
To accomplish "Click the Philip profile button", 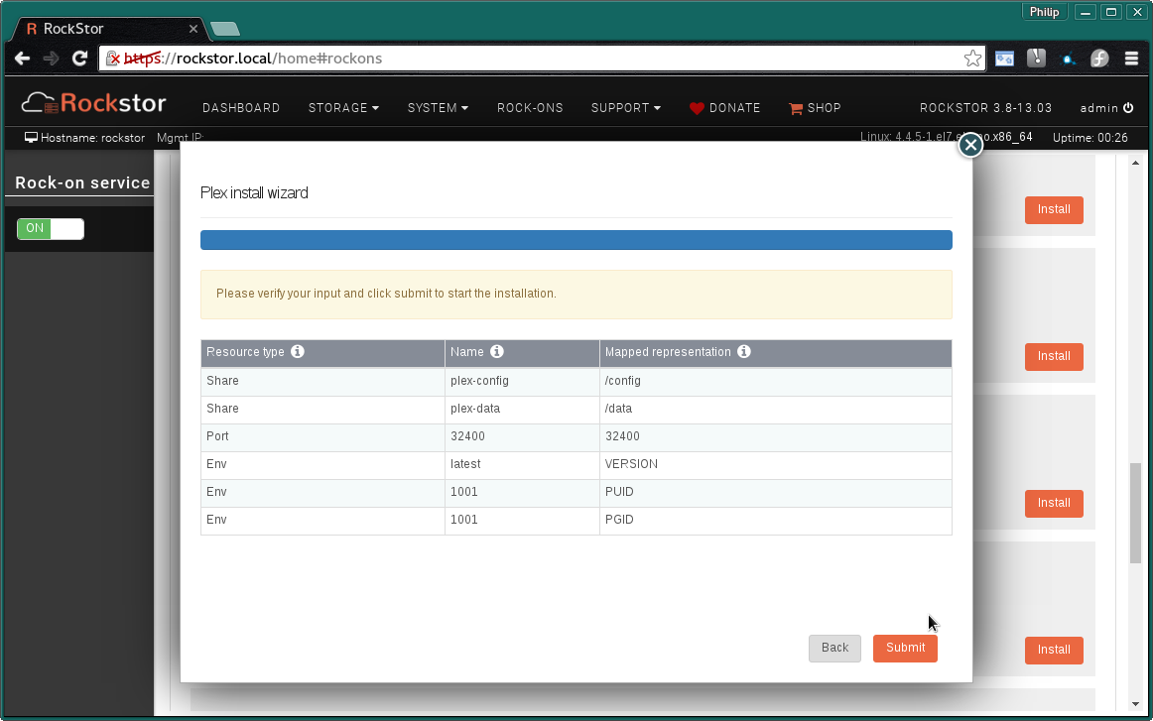I will [1044, 12].
